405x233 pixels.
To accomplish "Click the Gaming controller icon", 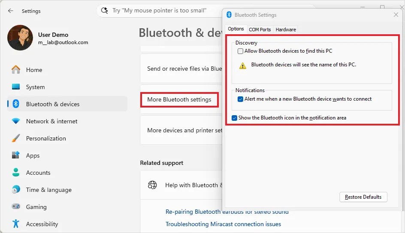I will coord(16,206).
